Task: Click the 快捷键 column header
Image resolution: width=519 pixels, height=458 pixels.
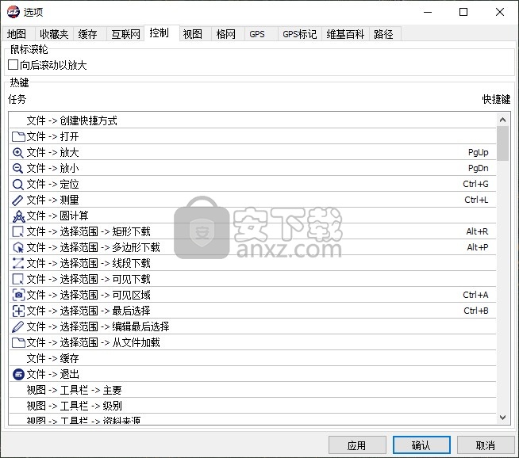Action: pos(496,99)
